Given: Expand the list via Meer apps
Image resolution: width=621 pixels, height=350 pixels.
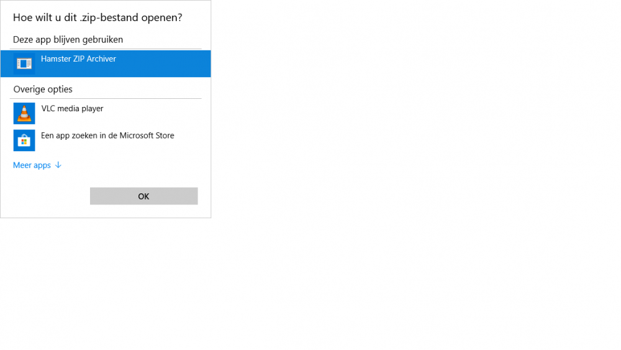Looking at the screenshot, I should point(32,165).
